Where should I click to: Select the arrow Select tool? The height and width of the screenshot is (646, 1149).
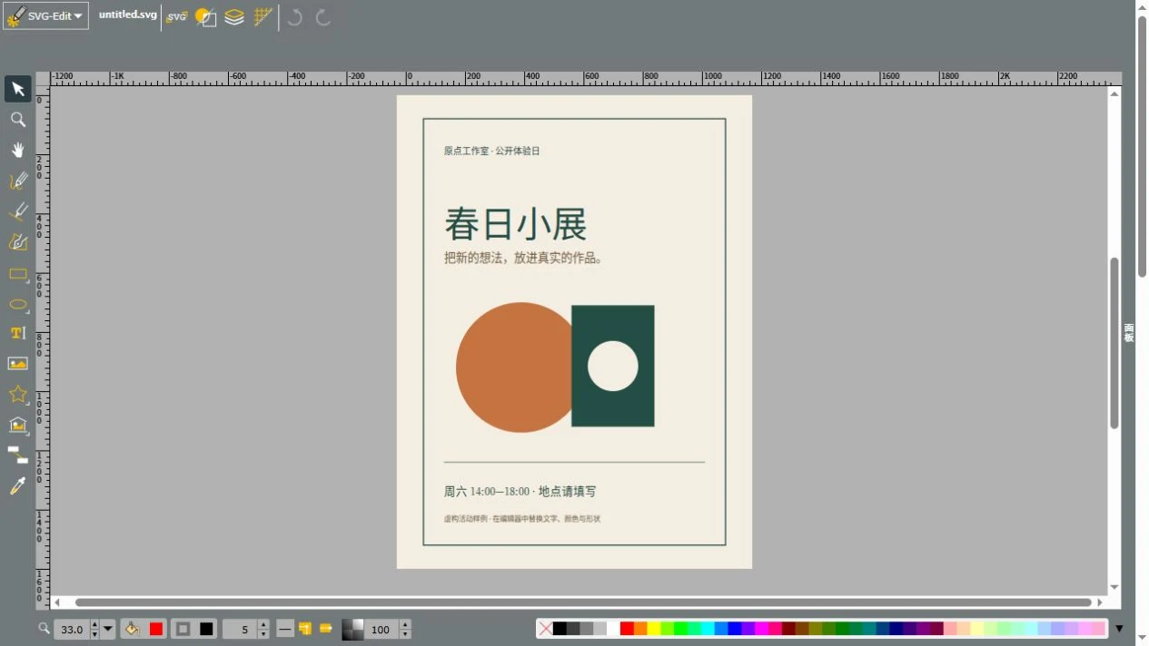(x=18, y=89)
